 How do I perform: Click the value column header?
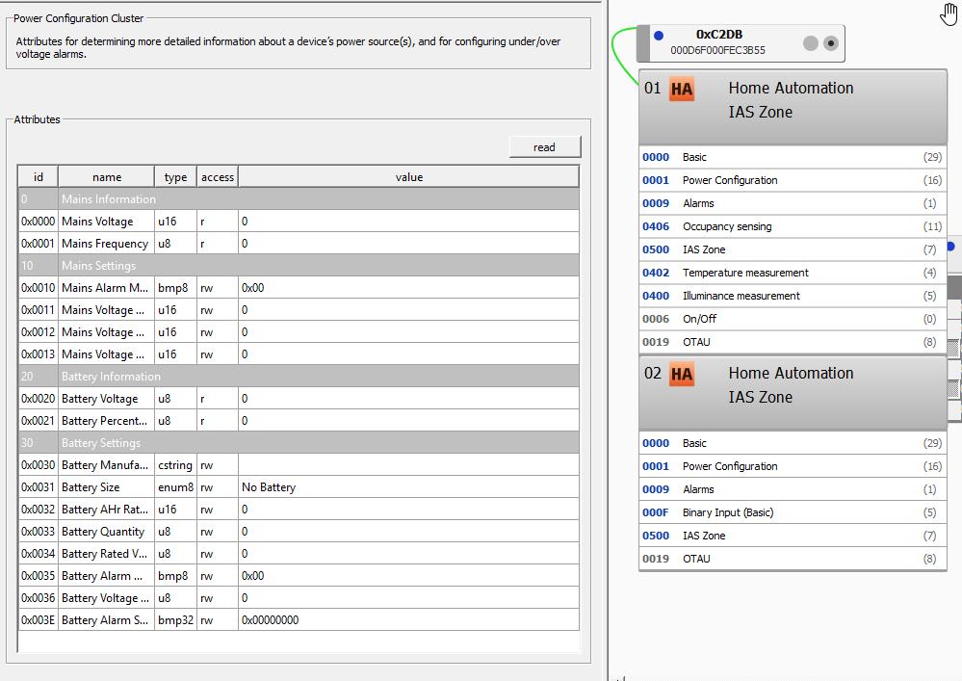click(408, 176)
